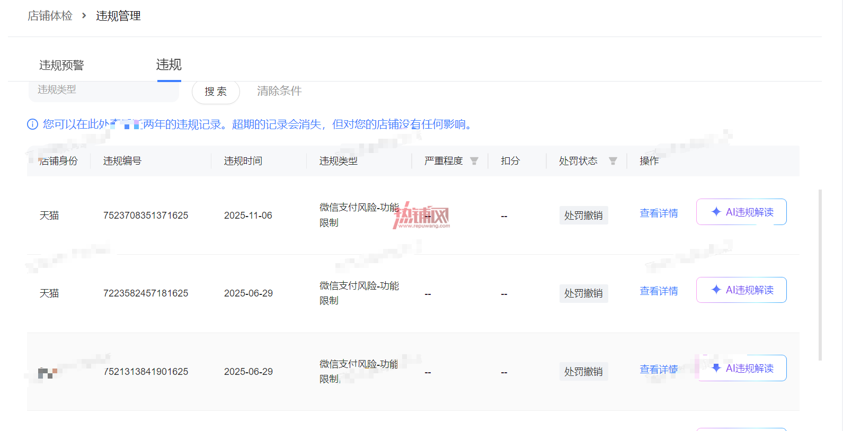Click the breadcrumb chevron after 店铺体检

tap(84, 16)
